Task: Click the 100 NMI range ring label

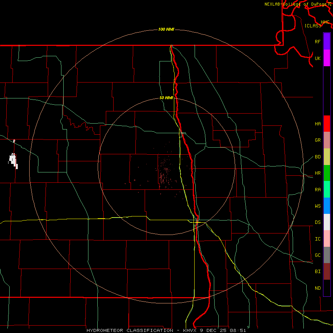Action: point(166,29)
